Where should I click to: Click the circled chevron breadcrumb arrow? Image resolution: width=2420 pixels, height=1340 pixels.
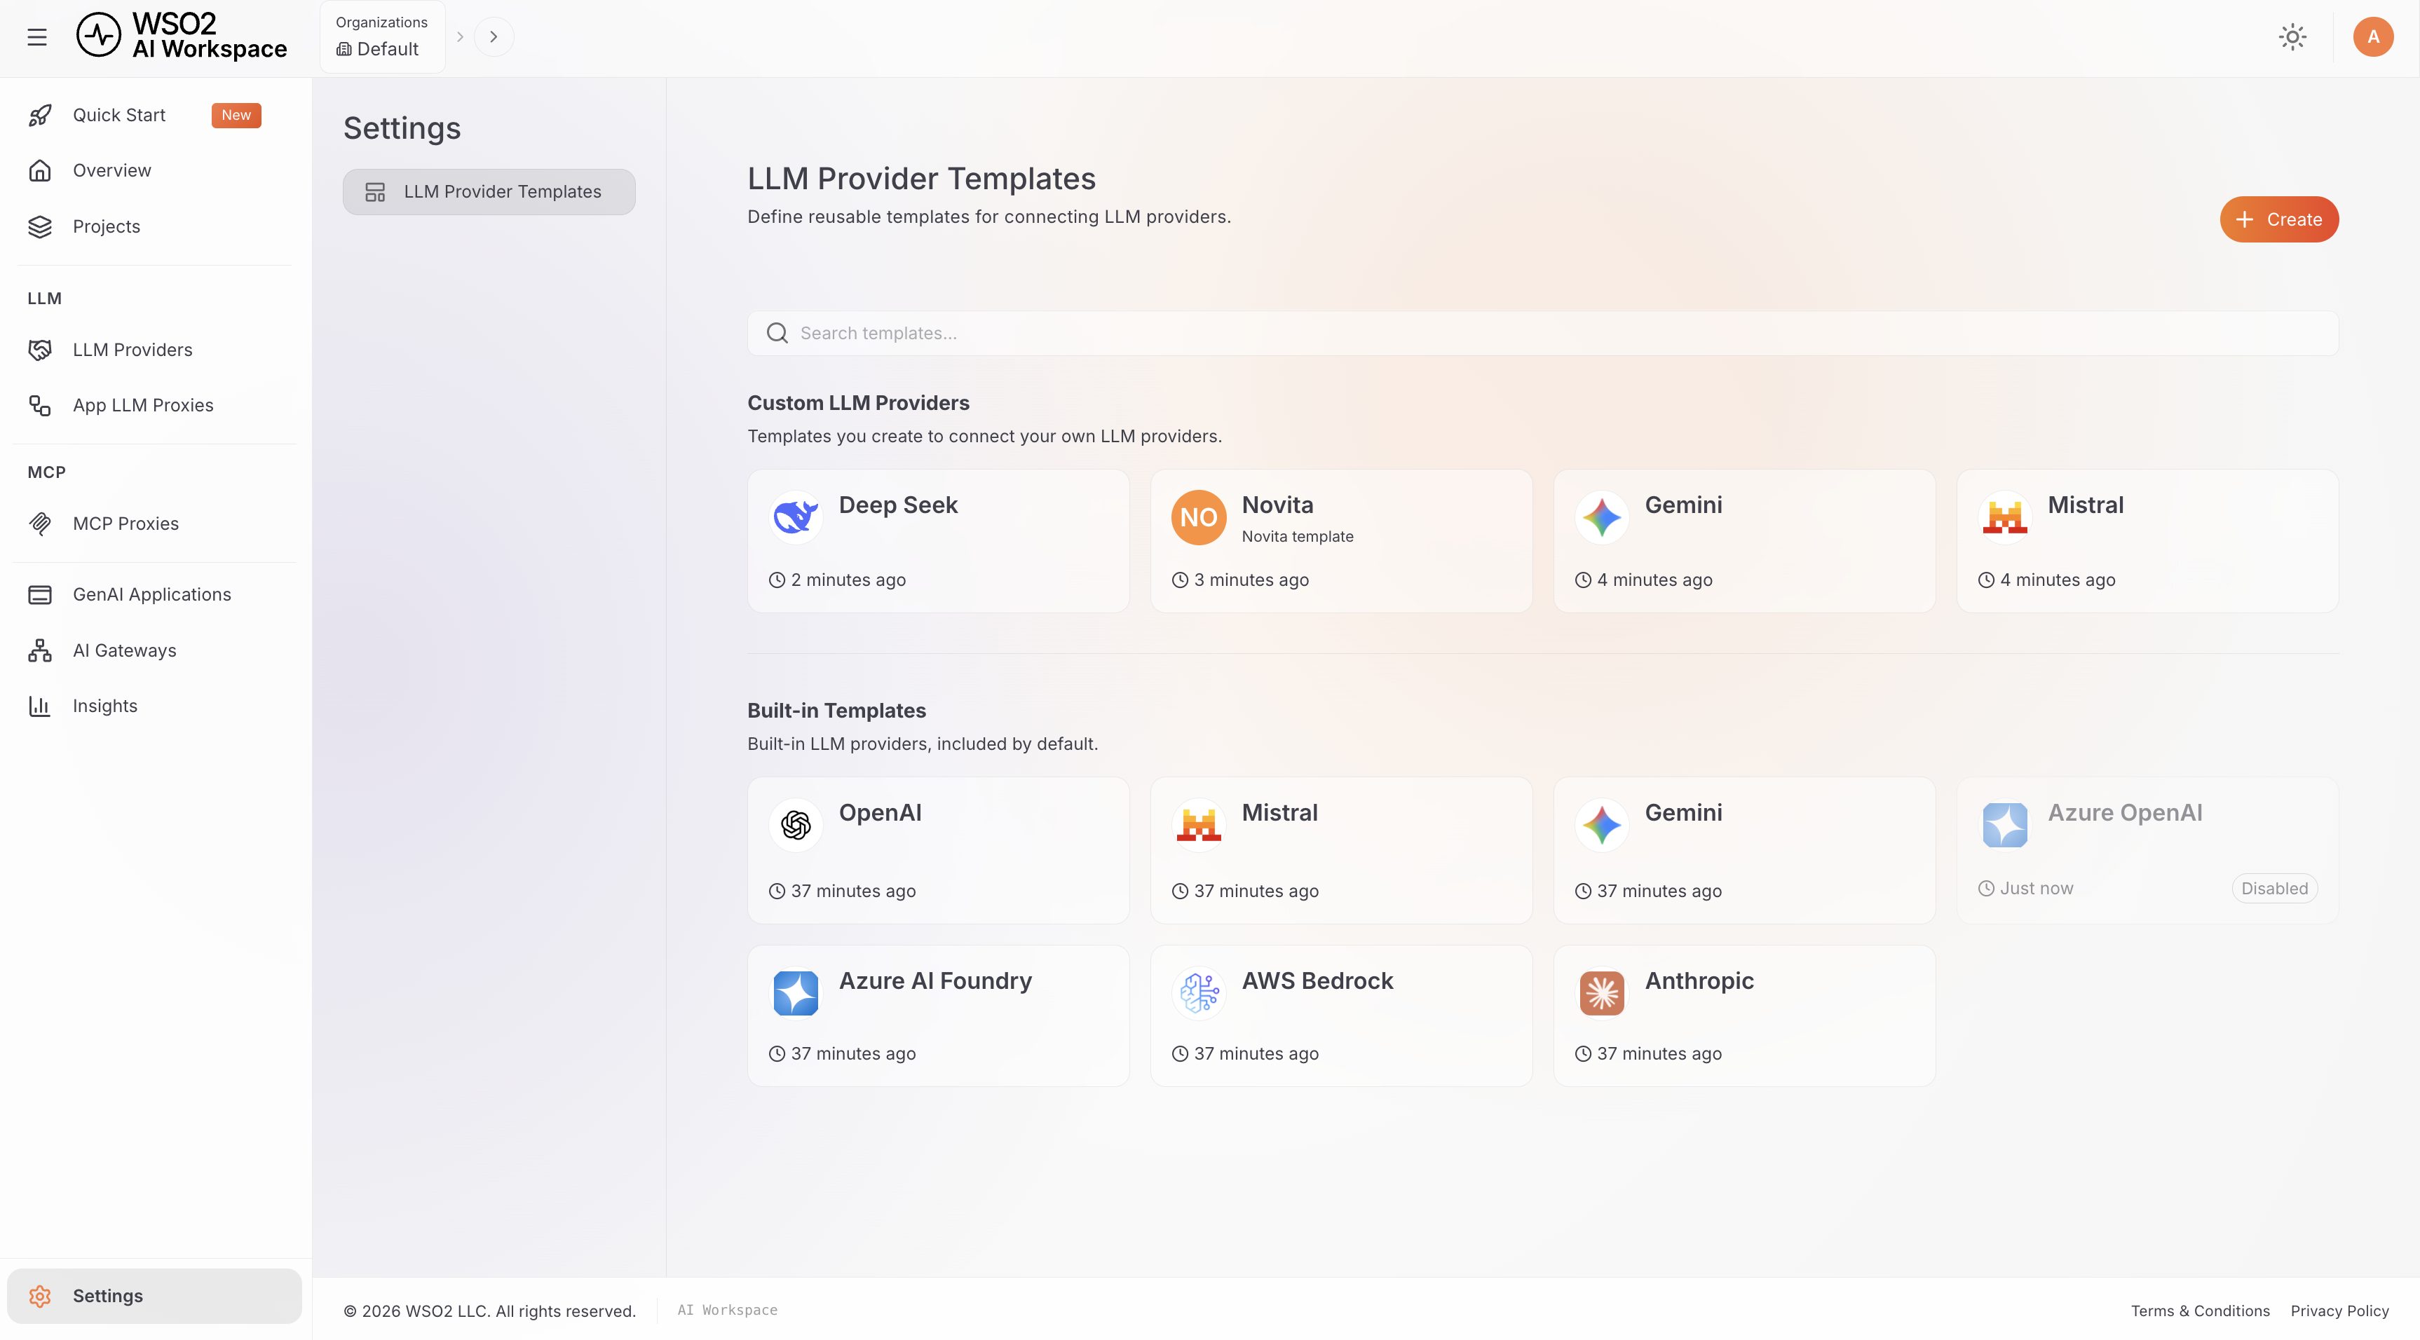pos(494,38)
